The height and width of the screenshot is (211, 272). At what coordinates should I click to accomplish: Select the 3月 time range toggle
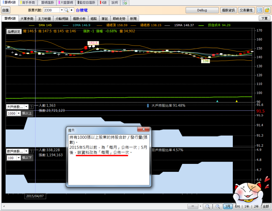(x=228, y=206)
